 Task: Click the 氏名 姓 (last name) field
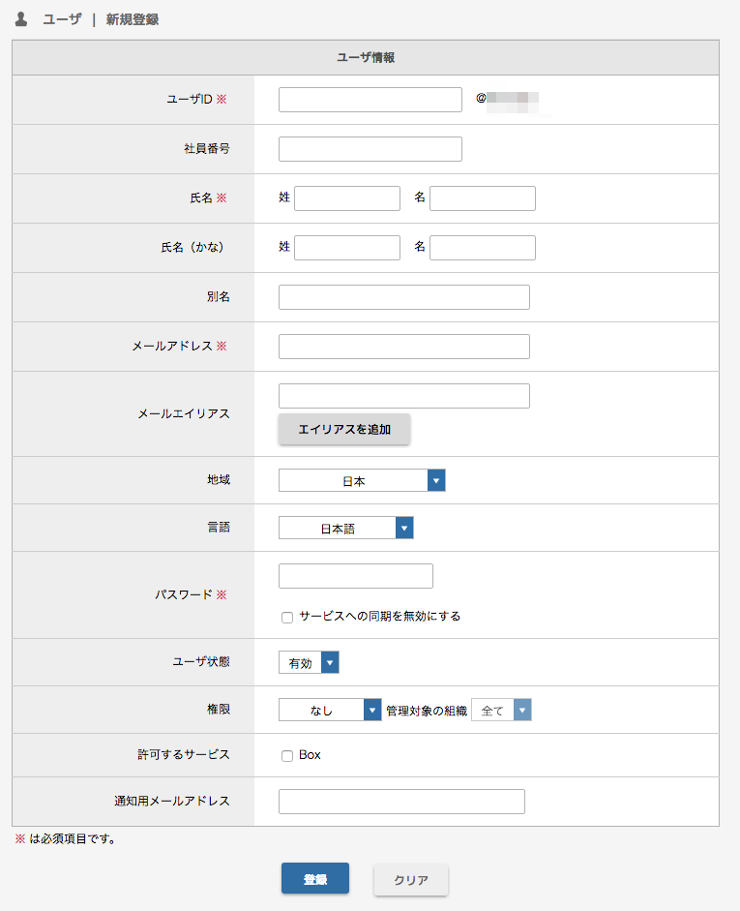click(347, 198)
